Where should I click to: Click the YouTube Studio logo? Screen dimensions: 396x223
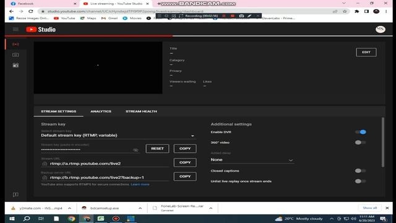41,29
